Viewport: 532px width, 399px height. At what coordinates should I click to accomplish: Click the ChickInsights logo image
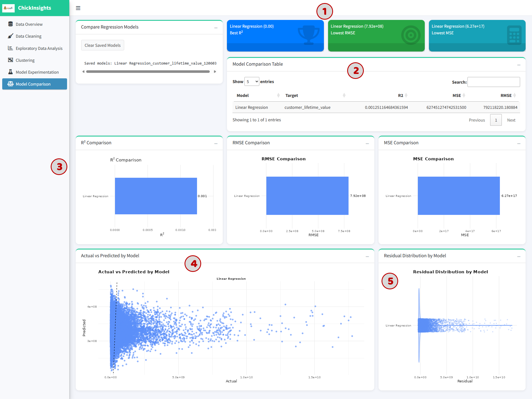9,8
